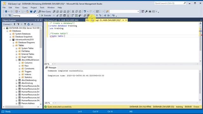203x114 pixels.
Task: Select the Graph Tables folder
Action: point(27,57)
